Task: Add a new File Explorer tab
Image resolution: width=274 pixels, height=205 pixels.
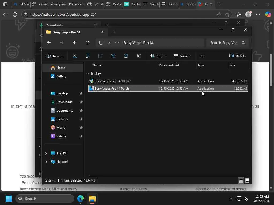Action: tap(114, 32)
